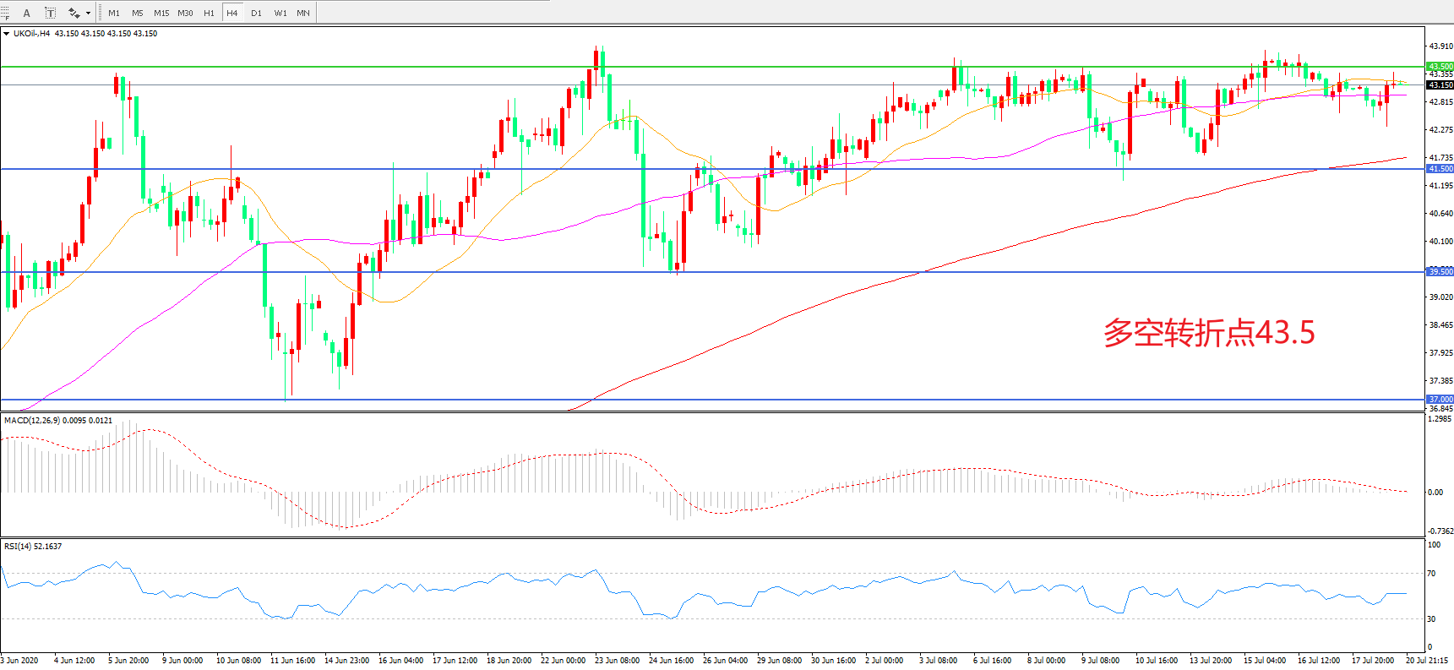Select the Text Label tool
This screenshot has height=670, width=1454.
[51, 13]
